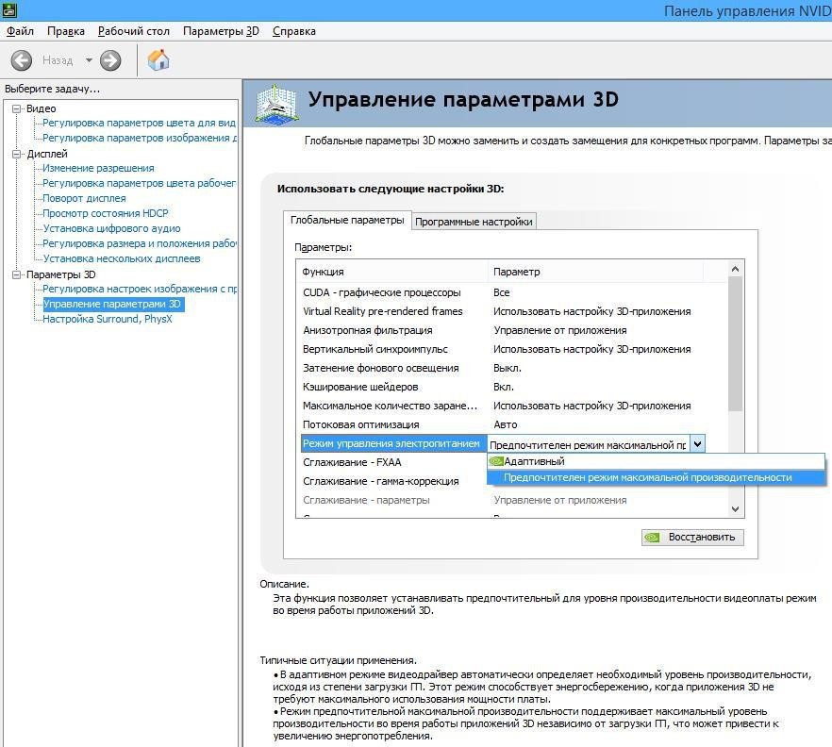Click Управление от приложения for Анизотропная фильтрация
Screen dimensions: 832x747
coord(559,330)
